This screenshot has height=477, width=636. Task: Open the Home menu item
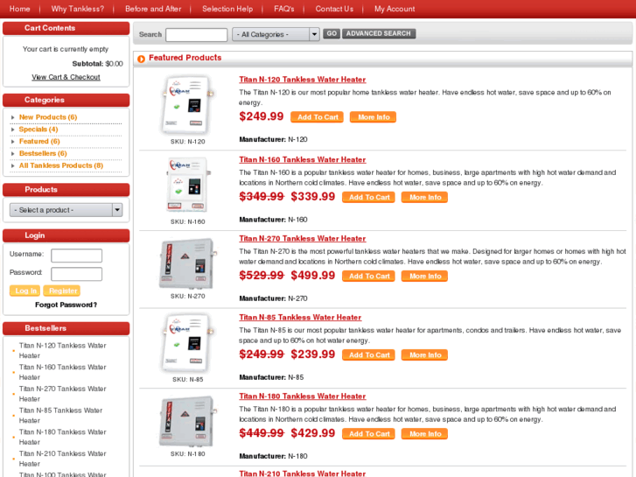pos(19,9)
